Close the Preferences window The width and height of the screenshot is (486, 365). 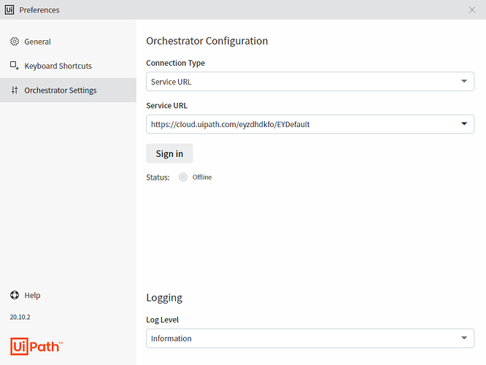472,10
